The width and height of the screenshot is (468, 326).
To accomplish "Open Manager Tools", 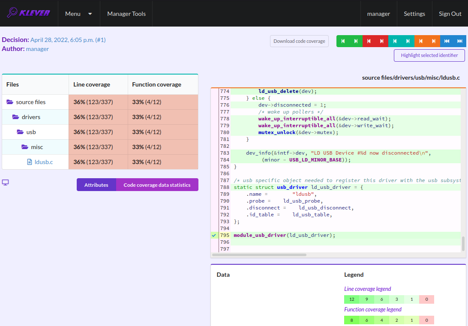I will [126, 14].
